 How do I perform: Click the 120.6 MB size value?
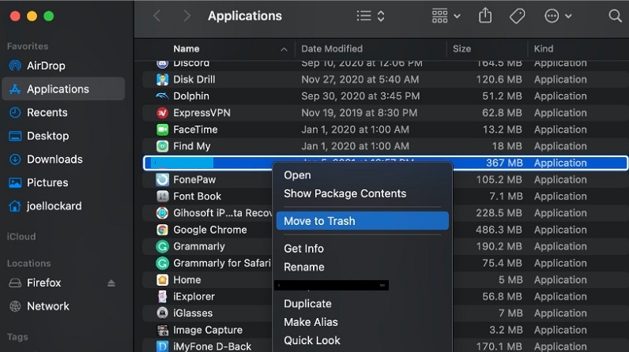point(499,79)
